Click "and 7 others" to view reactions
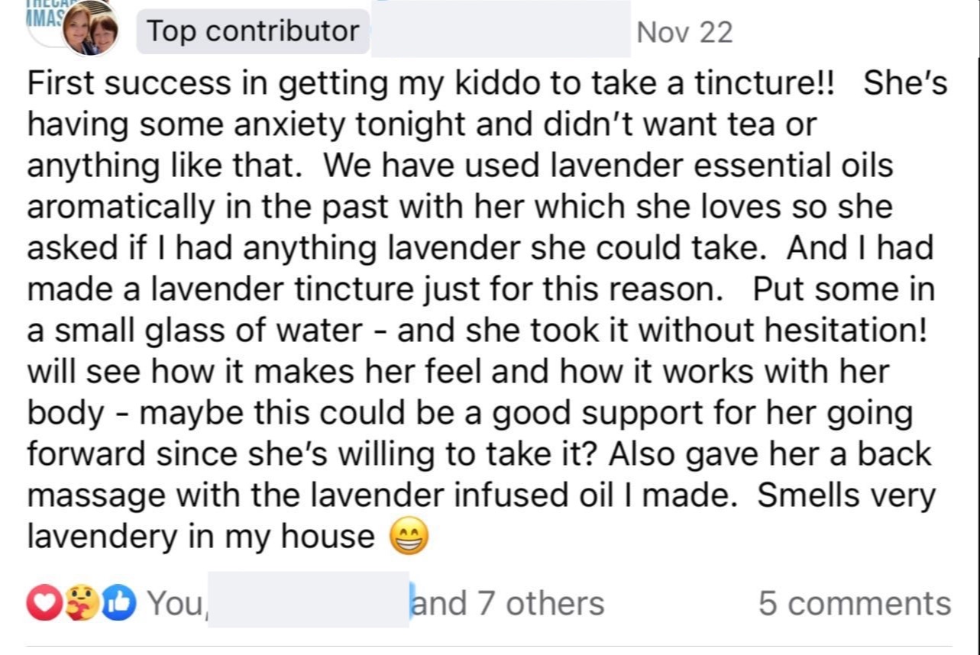 [x=509, y=603]
